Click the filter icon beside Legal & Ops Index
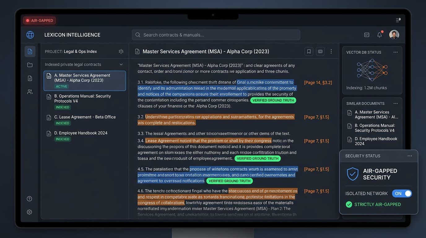 pos(121,51)
